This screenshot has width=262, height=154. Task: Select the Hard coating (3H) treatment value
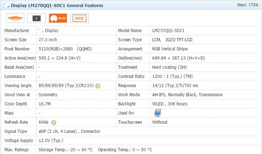170,67
